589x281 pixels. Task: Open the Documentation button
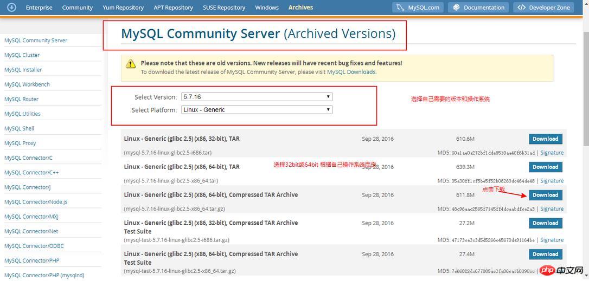point(478,8)
